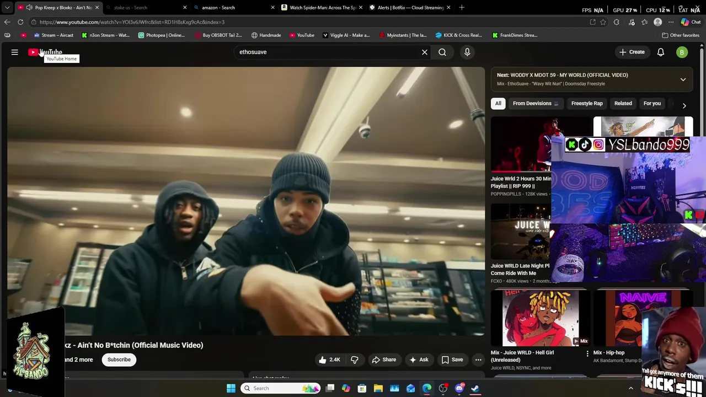Open the tab actions dropdown
The height and width of the screenshot is (397, 706).
[x=7, y=7]
